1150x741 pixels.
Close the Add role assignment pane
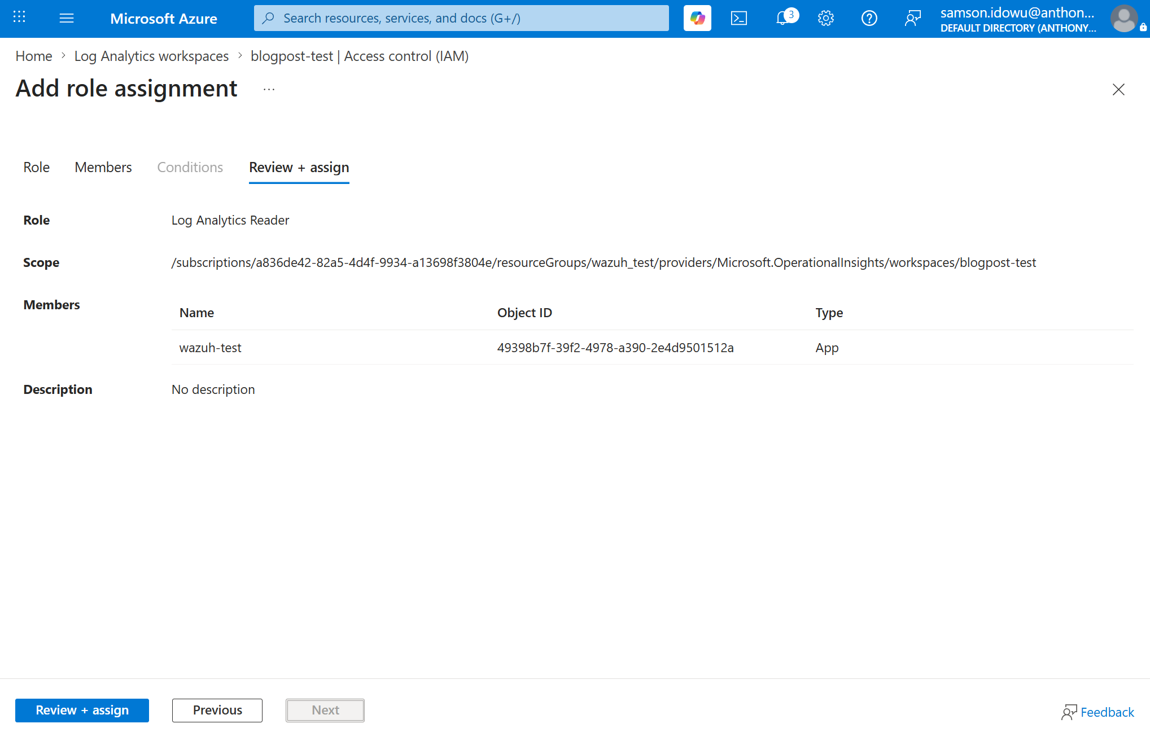1118,89
